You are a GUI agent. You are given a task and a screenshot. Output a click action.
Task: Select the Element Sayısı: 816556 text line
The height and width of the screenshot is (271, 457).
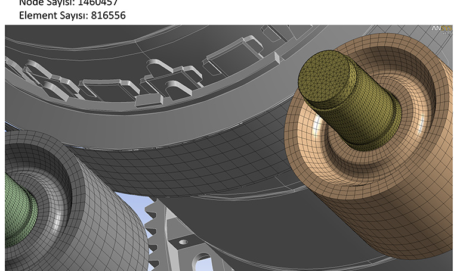tap(72, 15)
